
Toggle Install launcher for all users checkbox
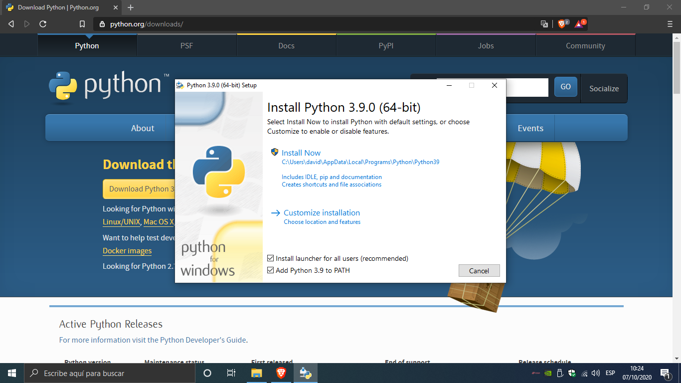271,258
